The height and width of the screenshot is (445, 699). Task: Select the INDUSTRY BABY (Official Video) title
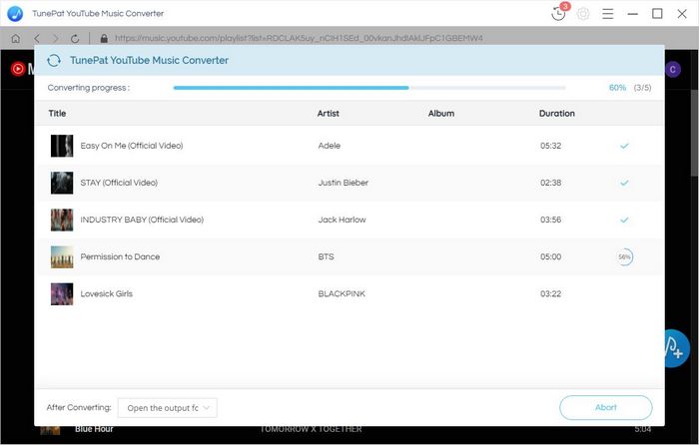(142, 220)
